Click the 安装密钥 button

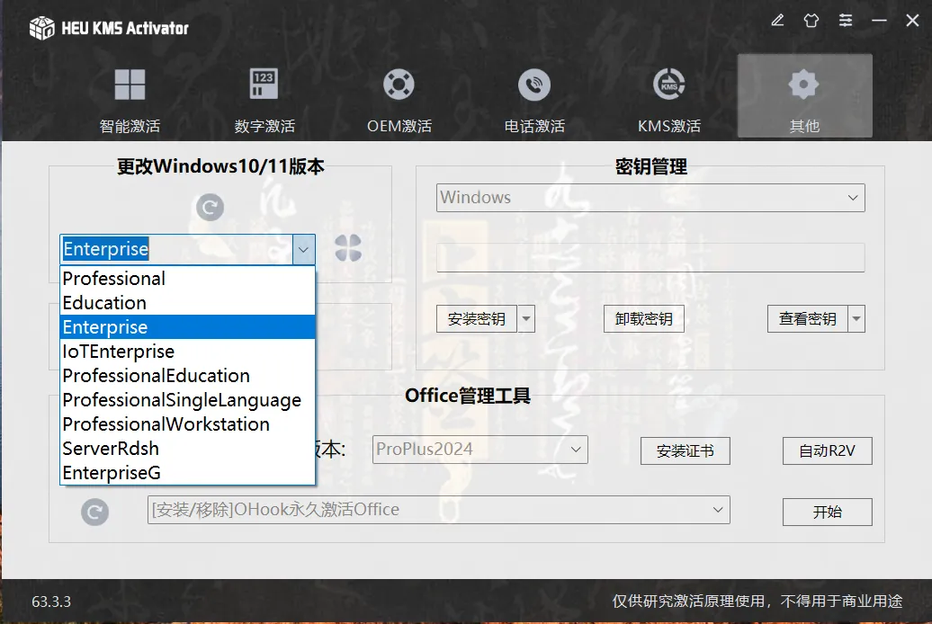477,319
